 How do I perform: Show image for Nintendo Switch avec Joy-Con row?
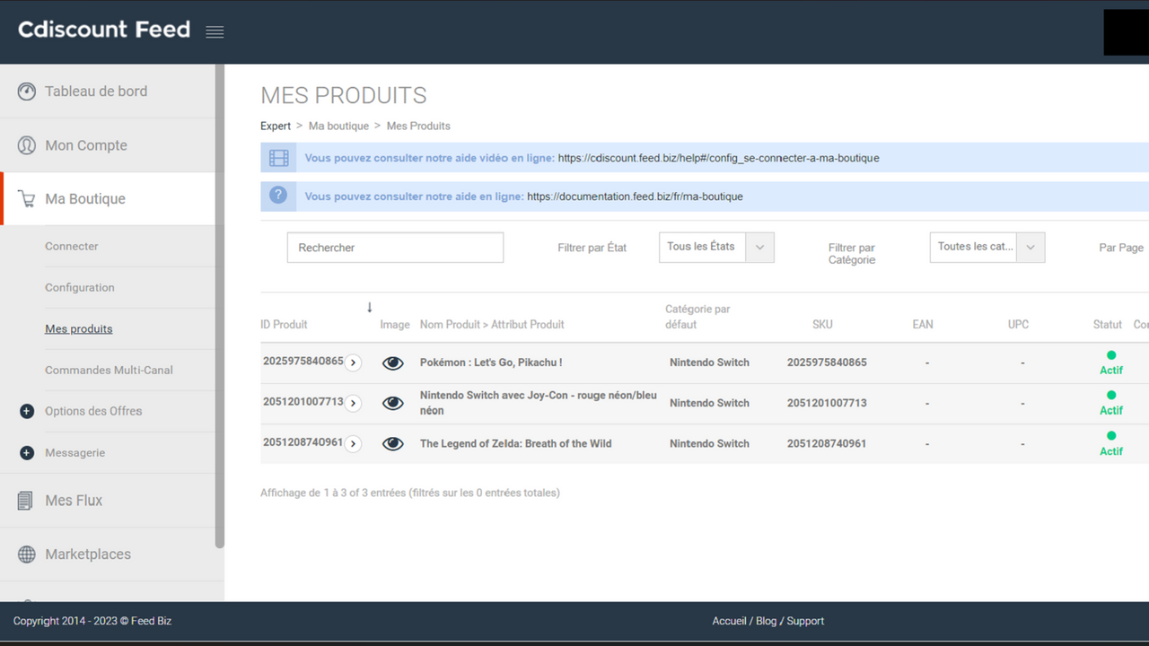392,403
